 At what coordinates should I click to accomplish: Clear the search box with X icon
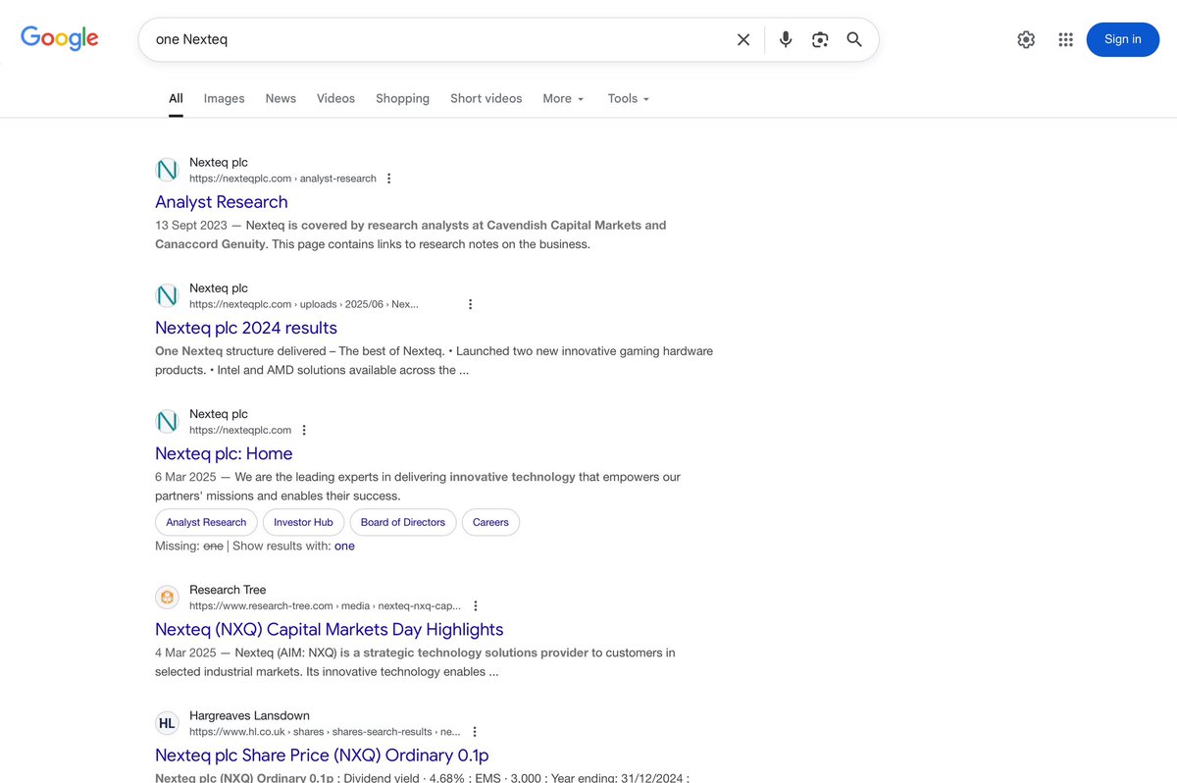[743, 39]
